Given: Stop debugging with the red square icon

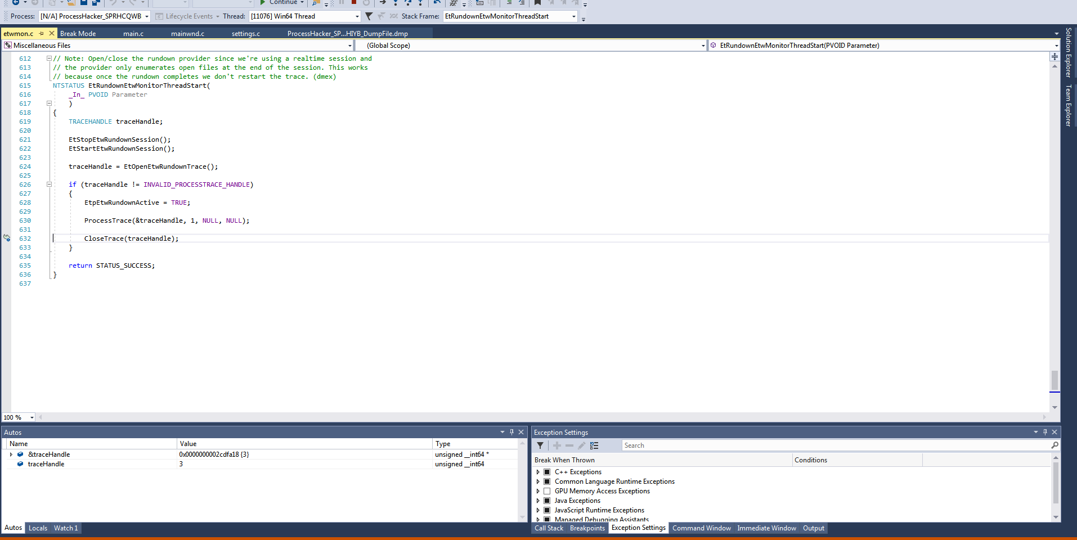Looking at the screenshot, I should click(354, 2).
